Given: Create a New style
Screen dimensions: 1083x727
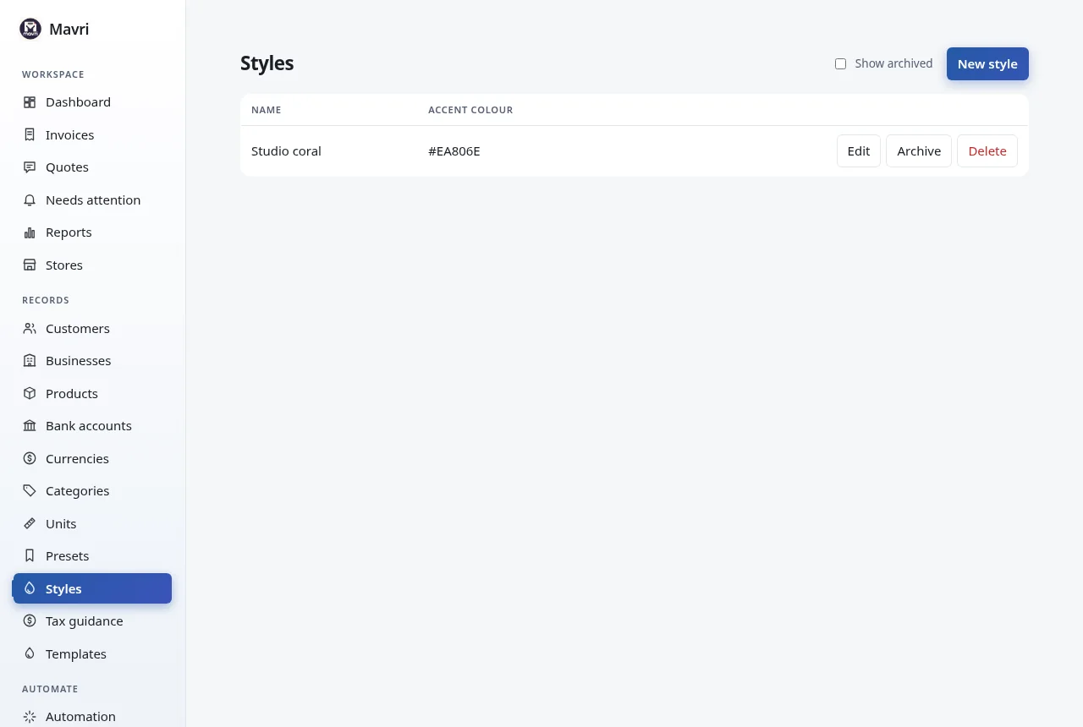Looking at the screenshot, I should [x=987, y=64].
